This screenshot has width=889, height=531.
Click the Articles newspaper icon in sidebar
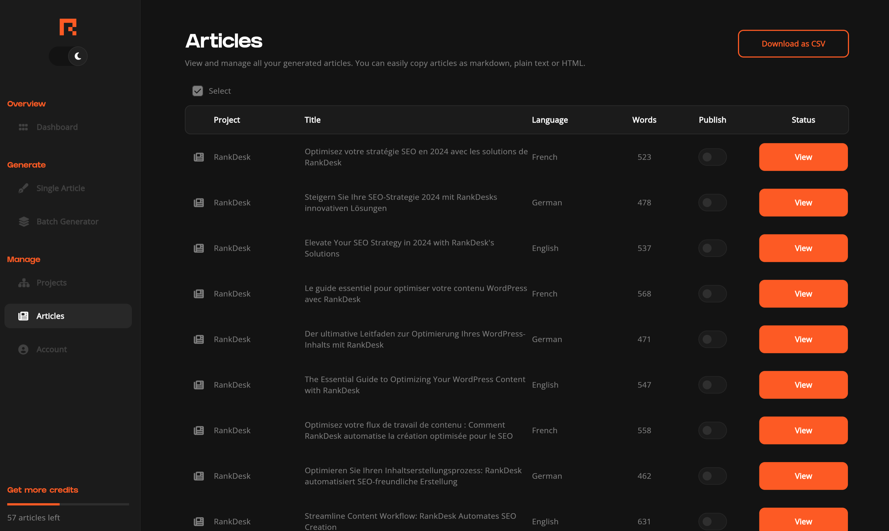pyautogui.click(x=23, y=316)
